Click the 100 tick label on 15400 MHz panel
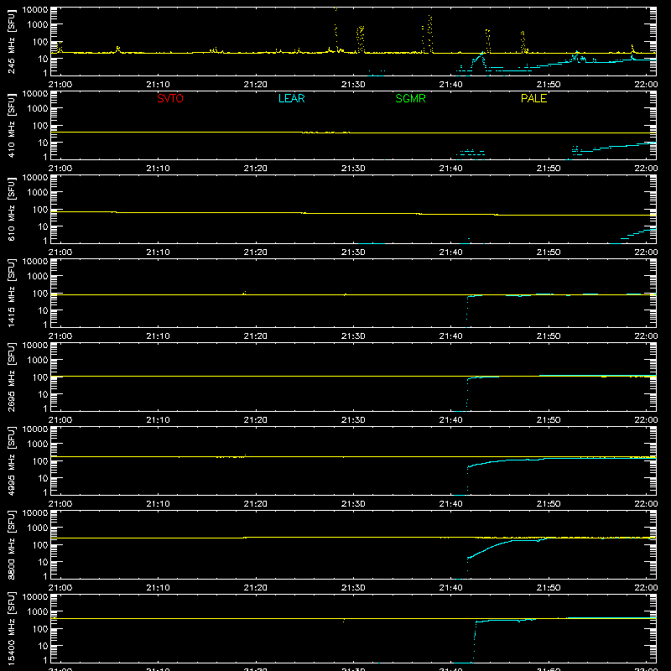671x671 pixels. click(40, 629)
